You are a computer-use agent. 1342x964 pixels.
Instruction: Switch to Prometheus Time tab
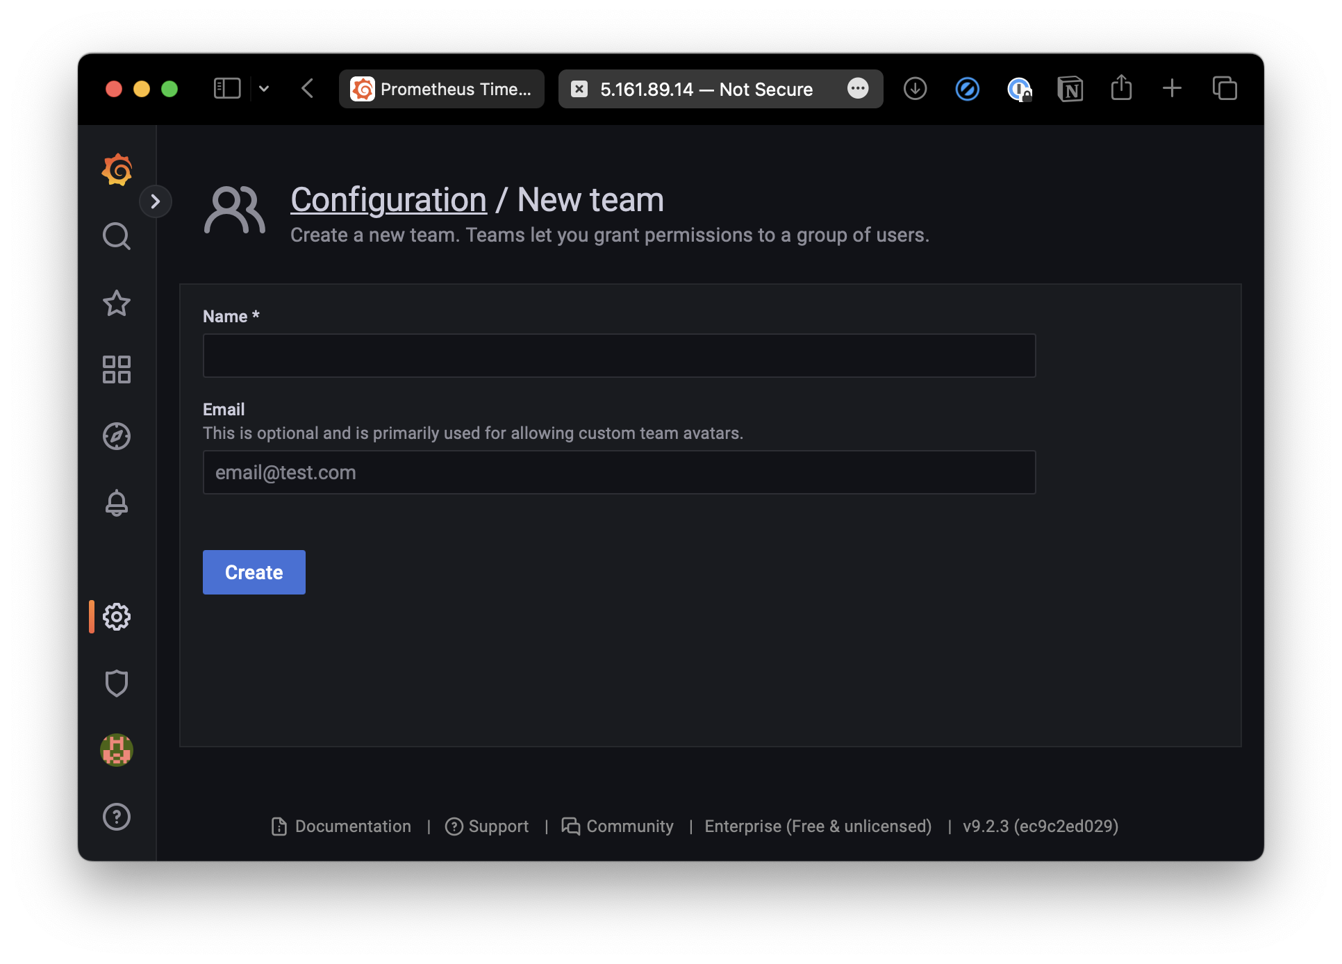[x=442, y=89]
